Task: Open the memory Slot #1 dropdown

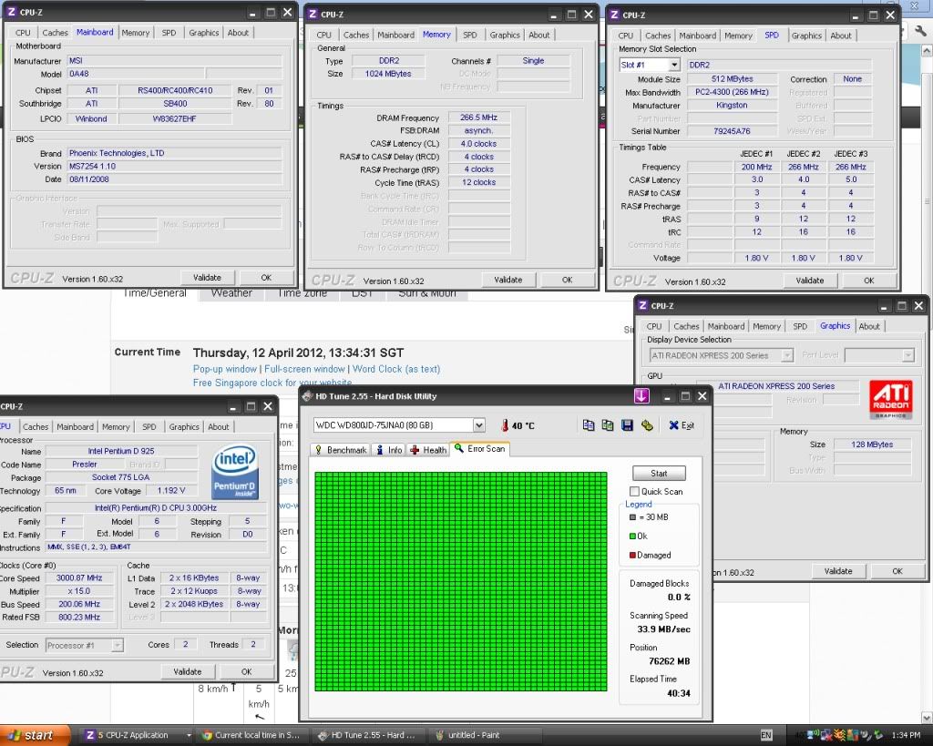Action: pyautogui.click(x=674, y=65)
